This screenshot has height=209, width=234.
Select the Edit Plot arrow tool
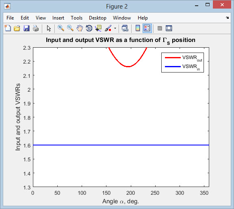coord(49,28)
